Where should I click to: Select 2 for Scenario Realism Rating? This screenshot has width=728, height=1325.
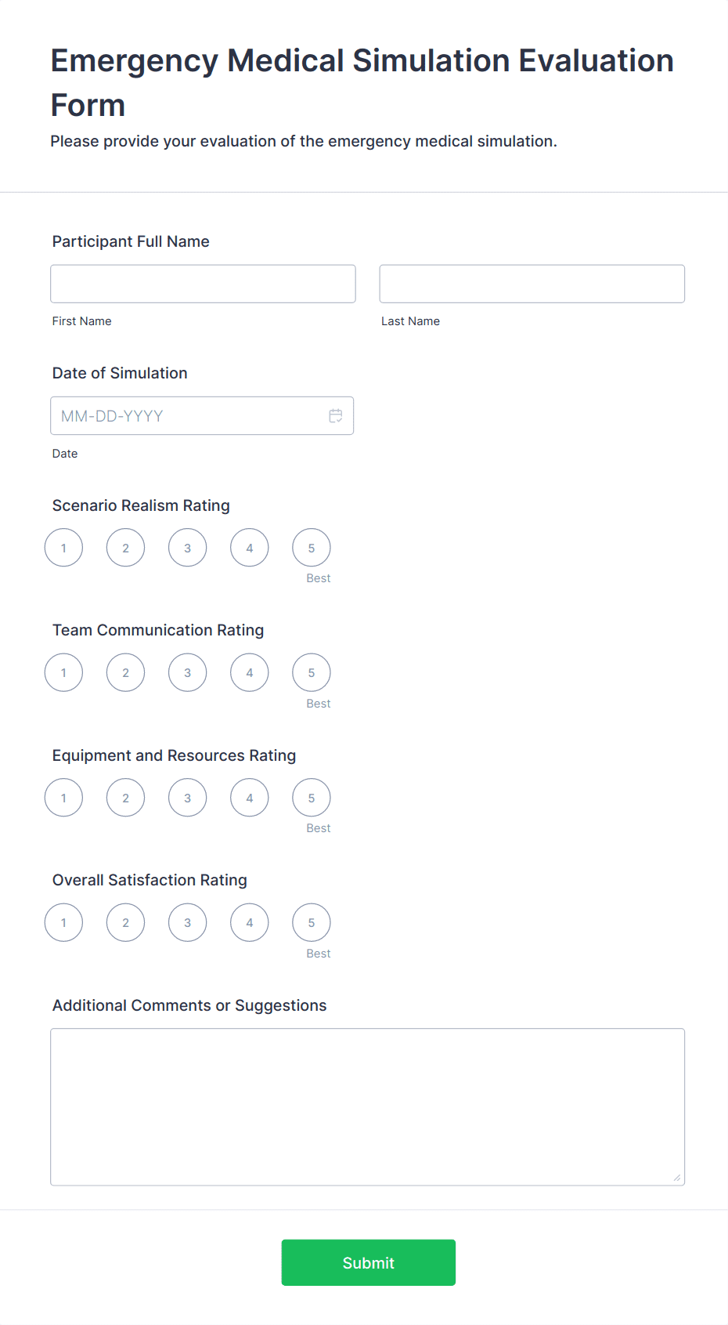[125, 548]
